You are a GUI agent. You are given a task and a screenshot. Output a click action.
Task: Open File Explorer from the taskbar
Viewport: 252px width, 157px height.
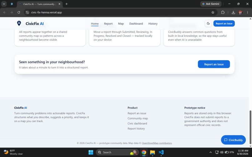tap(152, 152)
